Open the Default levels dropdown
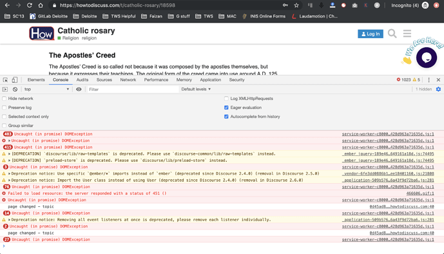The height and width of the screenshot is (254, 444). pyautogui.click(x=196, y=89)
